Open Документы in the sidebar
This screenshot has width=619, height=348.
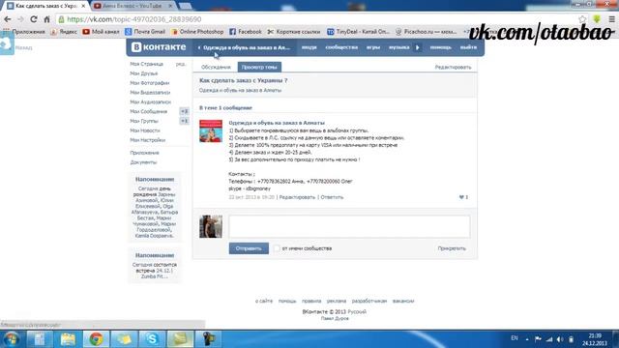coord(143,162)
